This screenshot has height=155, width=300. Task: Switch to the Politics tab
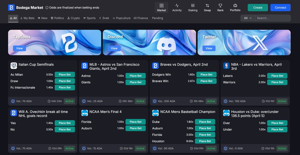coord(57,18)
